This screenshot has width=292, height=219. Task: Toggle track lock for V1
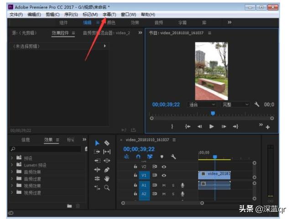pyautogui.click(x=136, y=175)
